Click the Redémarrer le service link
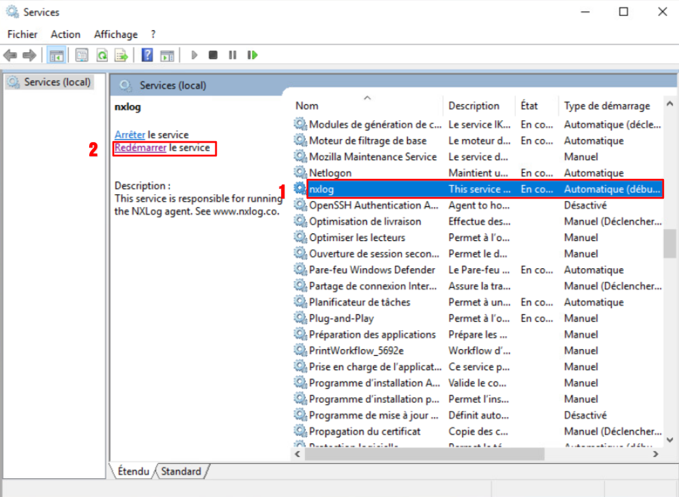The image size is (679, 497). click(140, 148)
